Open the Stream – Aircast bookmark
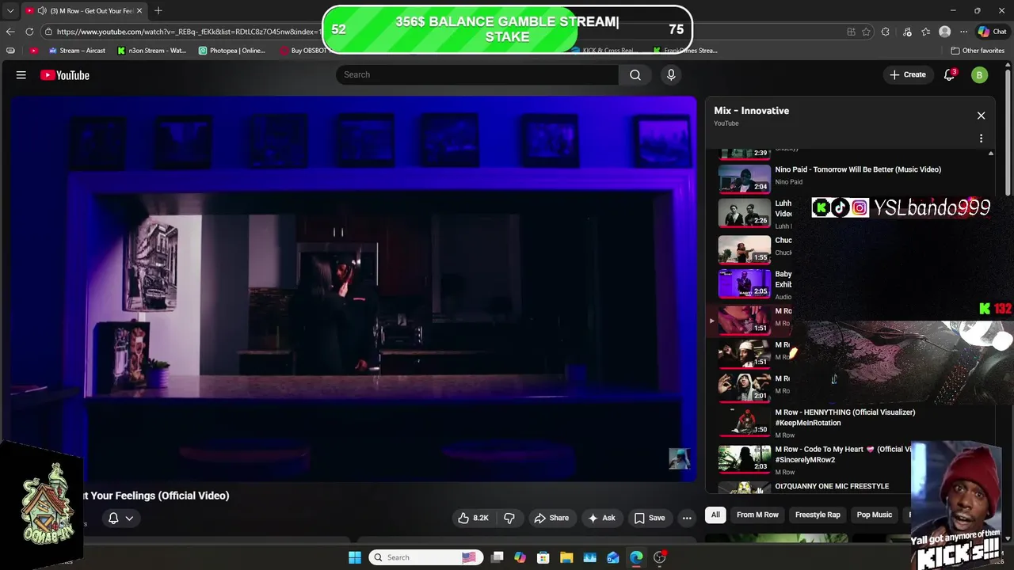 click(x=77, y=51)
